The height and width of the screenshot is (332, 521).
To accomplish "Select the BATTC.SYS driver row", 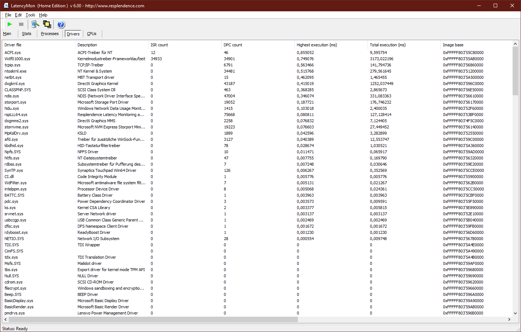I will (257, 195).
